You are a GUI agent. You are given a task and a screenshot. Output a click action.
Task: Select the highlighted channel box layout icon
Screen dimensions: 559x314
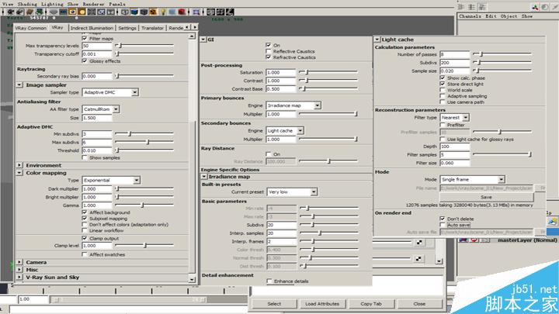pyautogui.click(x=482, y=7)
